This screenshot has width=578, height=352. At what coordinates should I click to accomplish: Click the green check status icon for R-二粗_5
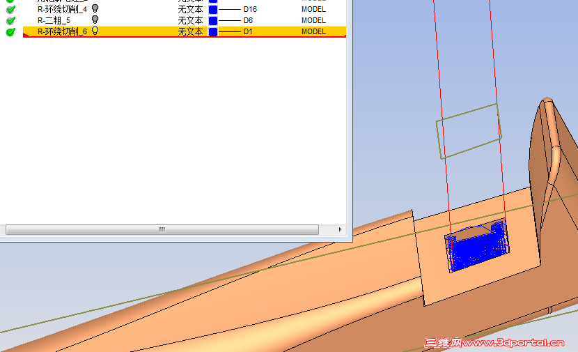(x=10, y=21)
